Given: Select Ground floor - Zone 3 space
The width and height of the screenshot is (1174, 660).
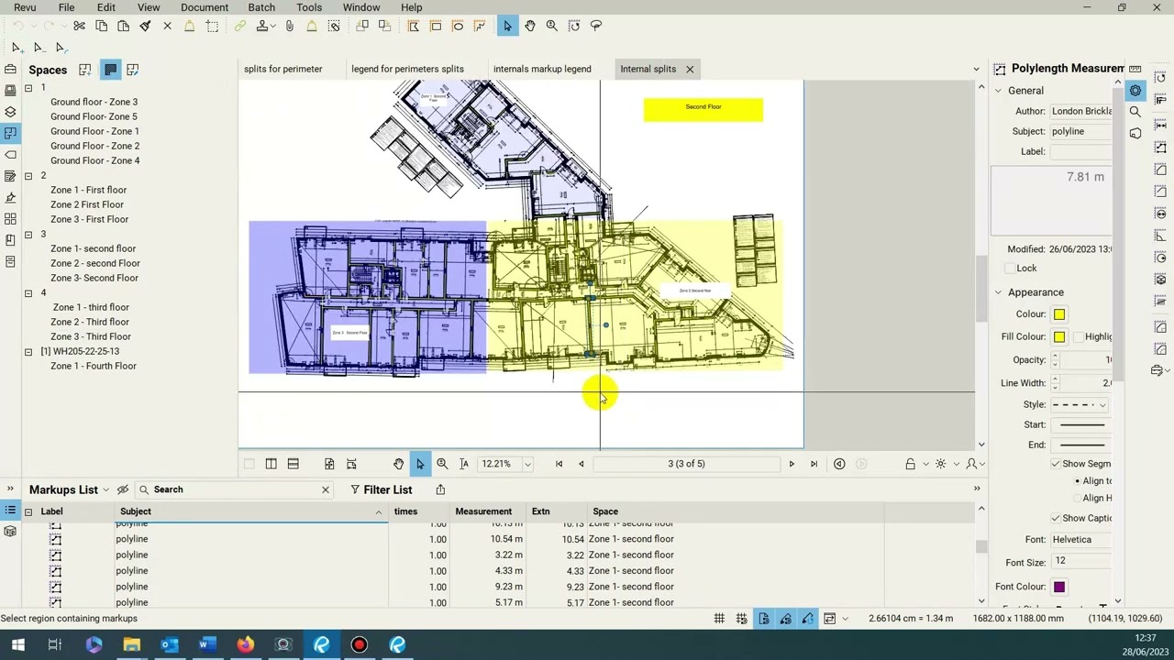Looking at the screenshot, I should (x=94, y=103).
